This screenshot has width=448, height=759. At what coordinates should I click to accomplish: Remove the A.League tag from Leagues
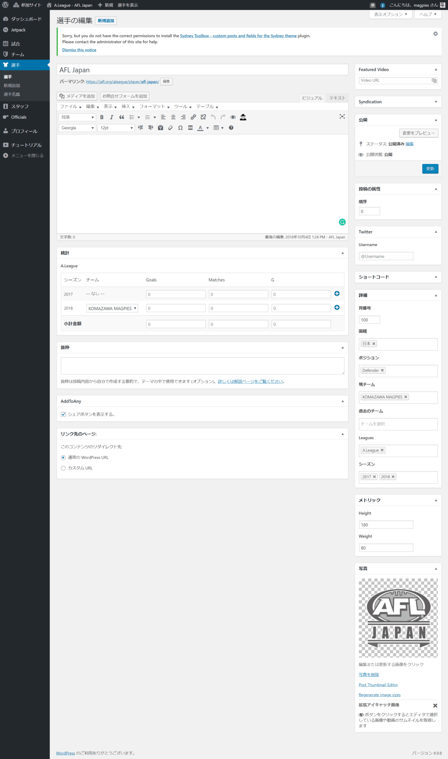382,450
